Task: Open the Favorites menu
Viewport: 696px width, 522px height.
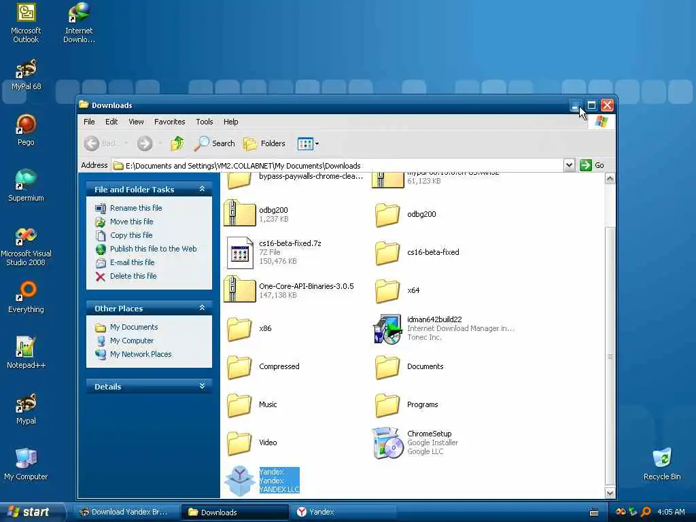Action: [169, 122]
